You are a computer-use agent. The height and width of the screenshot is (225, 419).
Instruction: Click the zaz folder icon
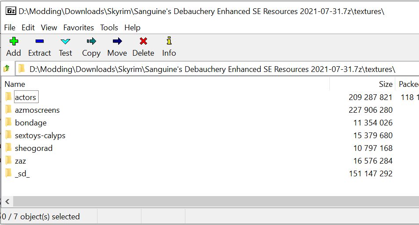click(x=8, y=161)
